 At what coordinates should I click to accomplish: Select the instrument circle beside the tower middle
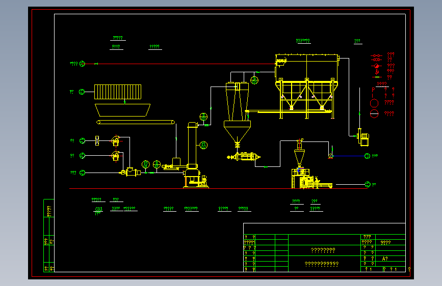click(x=203, y=145)
